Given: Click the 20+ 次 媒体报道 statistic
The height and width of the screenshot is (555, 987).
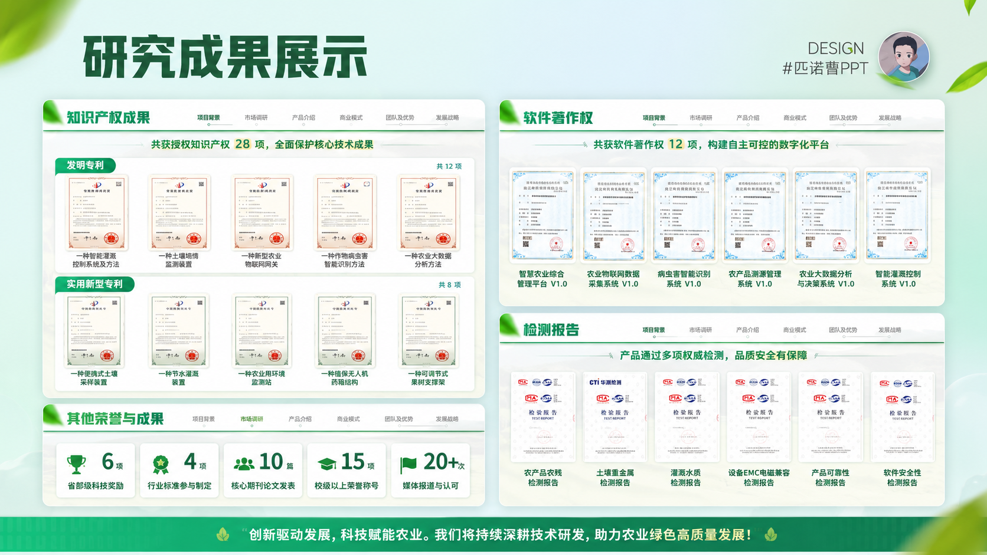Looking at the screenshot, I should (x=444, y=462).
